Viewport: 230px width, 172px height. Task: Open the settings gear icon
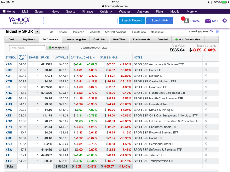coord(225,21)
